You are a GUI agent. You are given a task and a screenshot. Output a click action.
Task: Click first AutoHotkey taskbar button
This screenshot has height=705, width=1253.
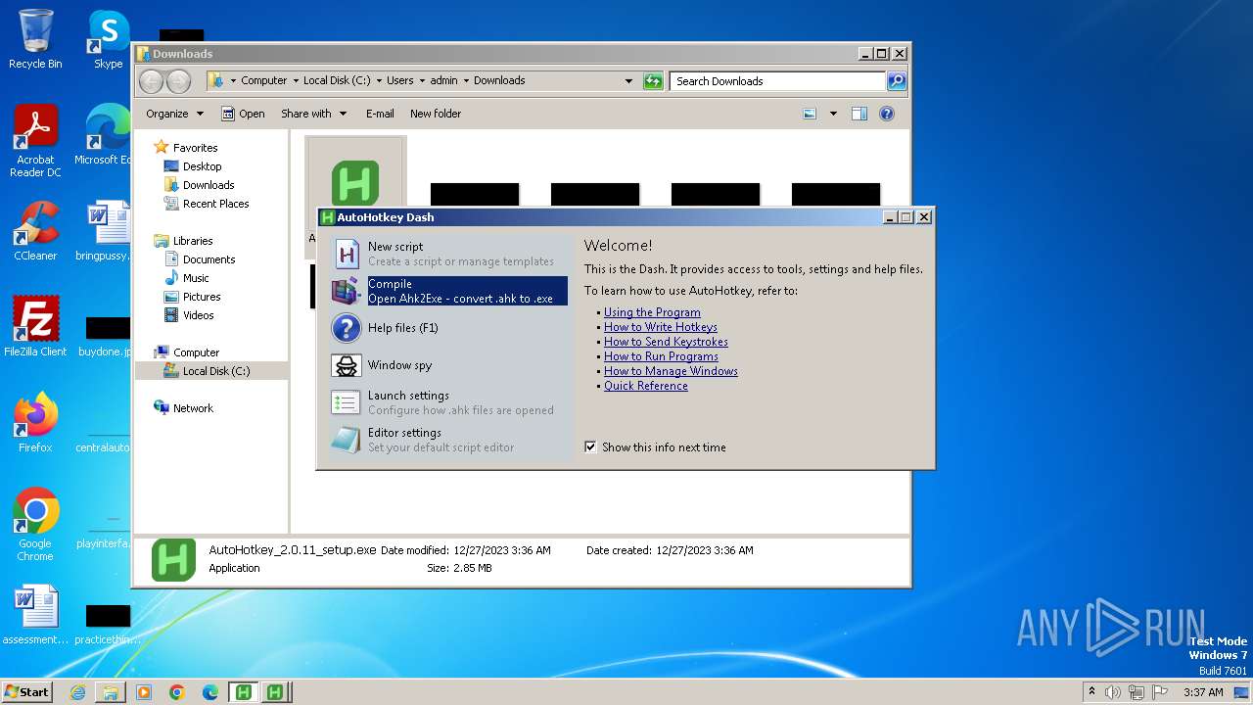click(243, 692)
